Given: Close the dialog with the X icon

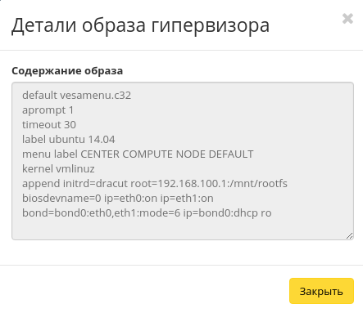Looking at the screenshot, I should 347,19.
